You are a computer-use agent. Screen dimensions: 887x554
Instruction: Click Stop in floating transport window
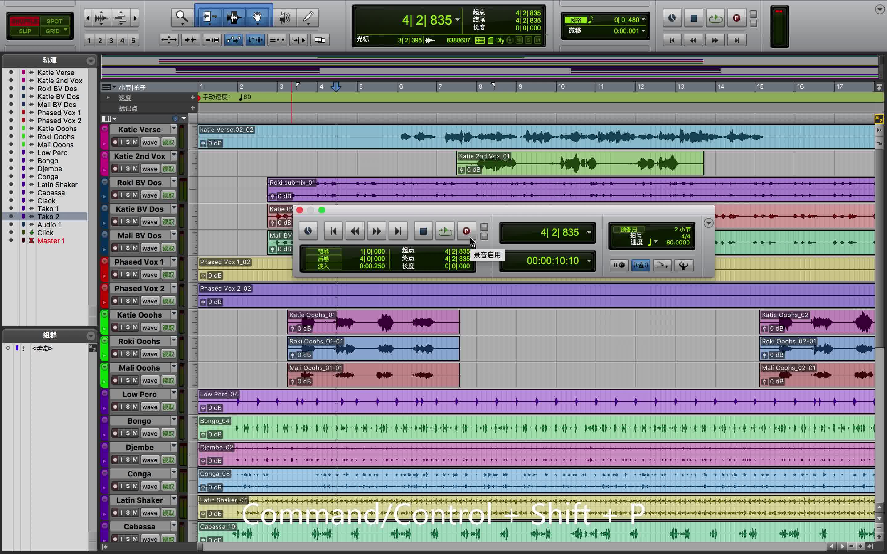pyautogui.click(x=423, y=231)
